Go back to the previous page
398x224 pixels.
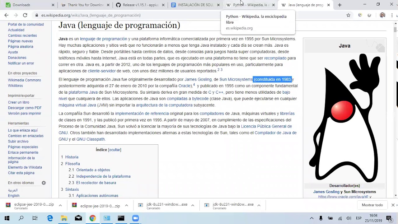pos(7,15)
